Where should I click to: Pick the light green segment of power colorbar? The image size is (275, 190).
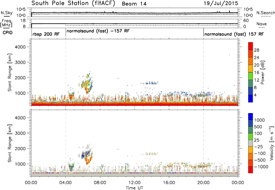(251, 76)
